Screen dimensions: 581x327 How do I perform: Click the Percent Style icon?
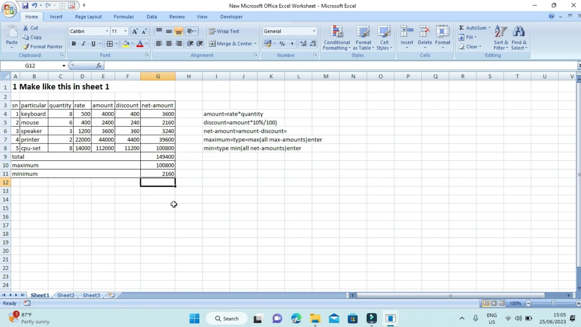[x=282, y=44]
